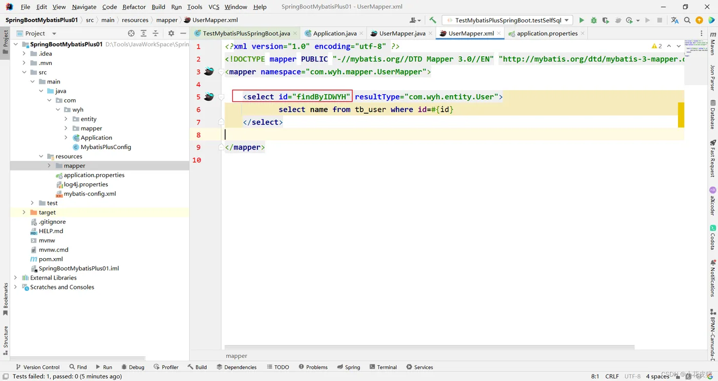Click the orange IDE update arrow icon
Image resolution: width=718 pixels, height=381 pixels.
click(x=699, y=20)
